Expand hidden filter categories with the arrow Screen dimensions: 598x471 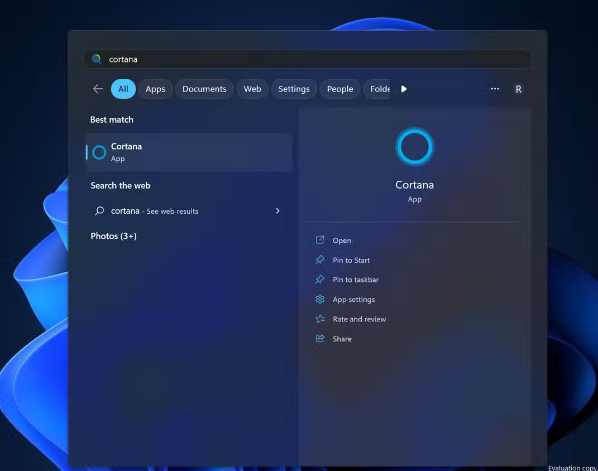point(403,89)
